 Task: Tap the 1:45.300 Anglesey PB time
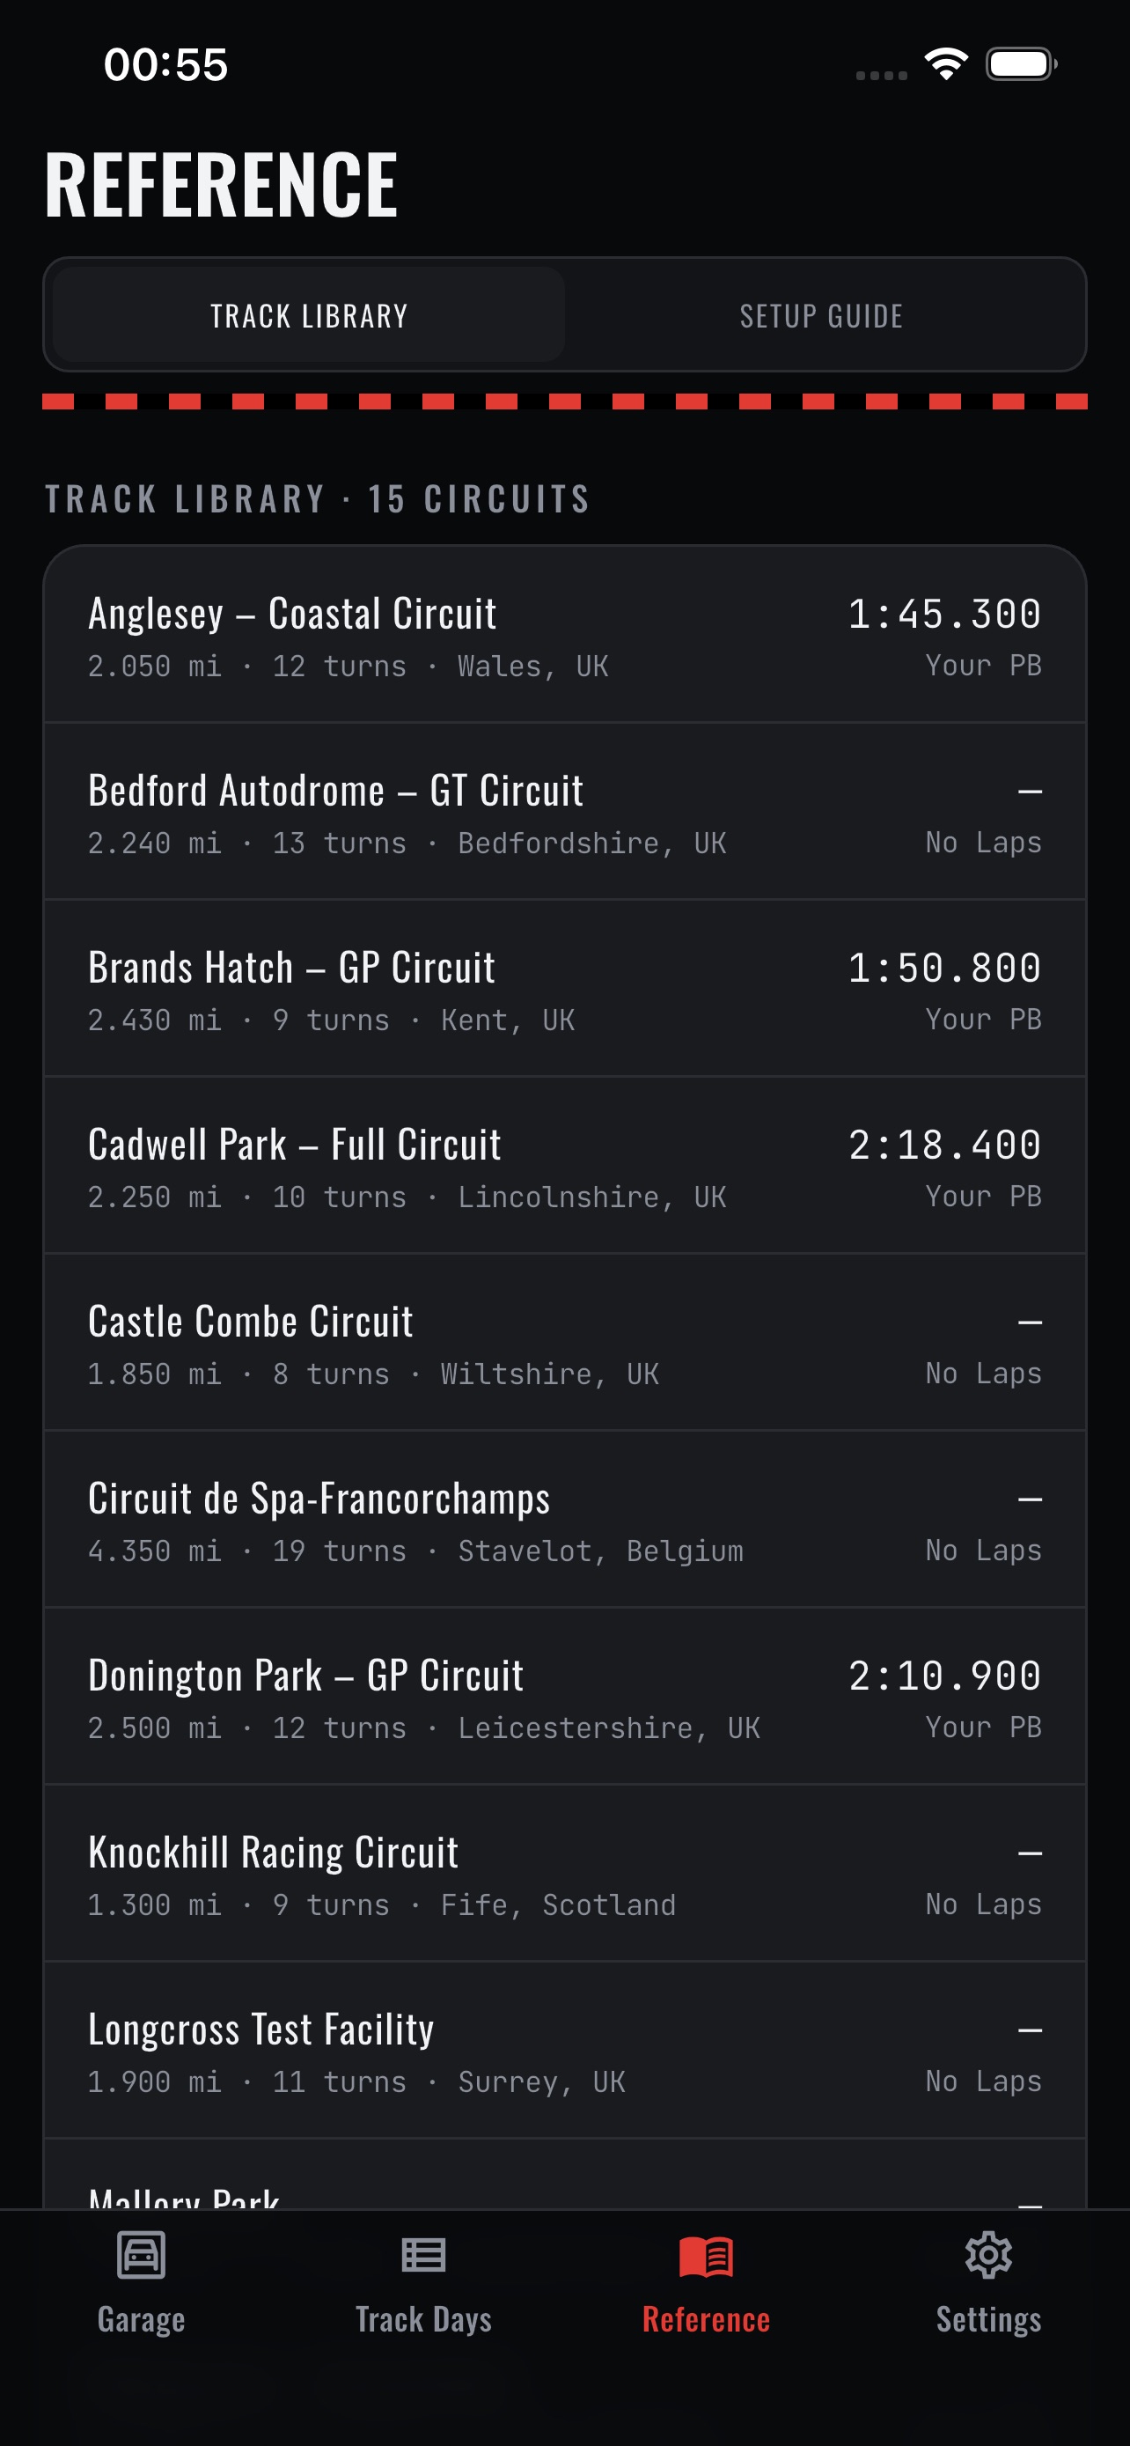click(945, 615)
